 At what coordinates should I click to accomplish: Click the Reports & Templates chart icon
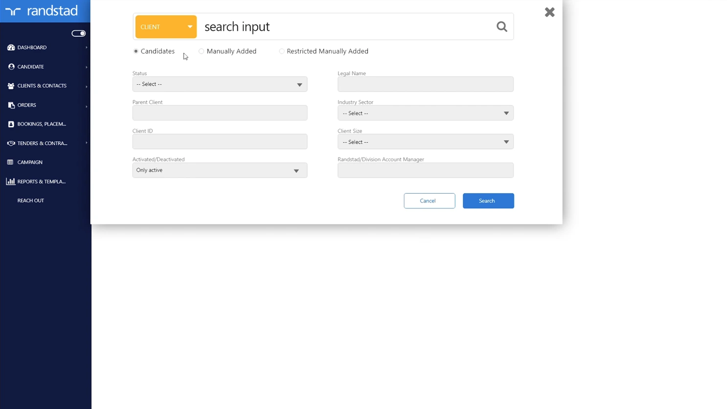coord(11,182)
